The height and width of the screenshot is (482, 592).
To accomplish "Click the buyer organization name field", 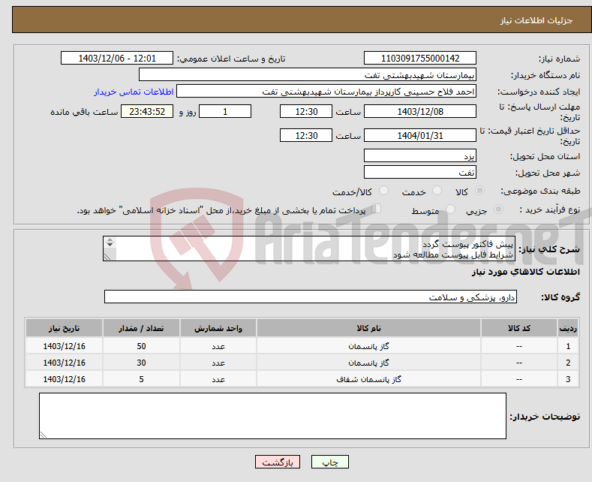I will coord(308,75).
